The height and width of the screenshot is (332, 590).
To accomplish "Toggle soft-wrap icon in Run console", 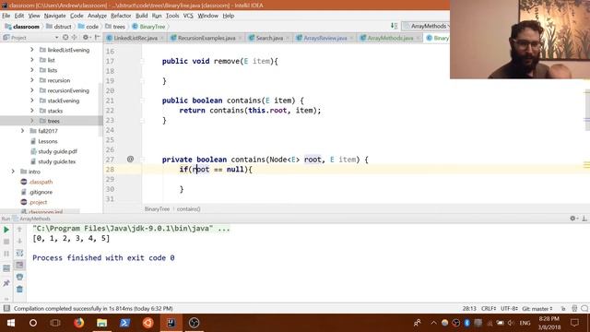I will coord(19,254).
